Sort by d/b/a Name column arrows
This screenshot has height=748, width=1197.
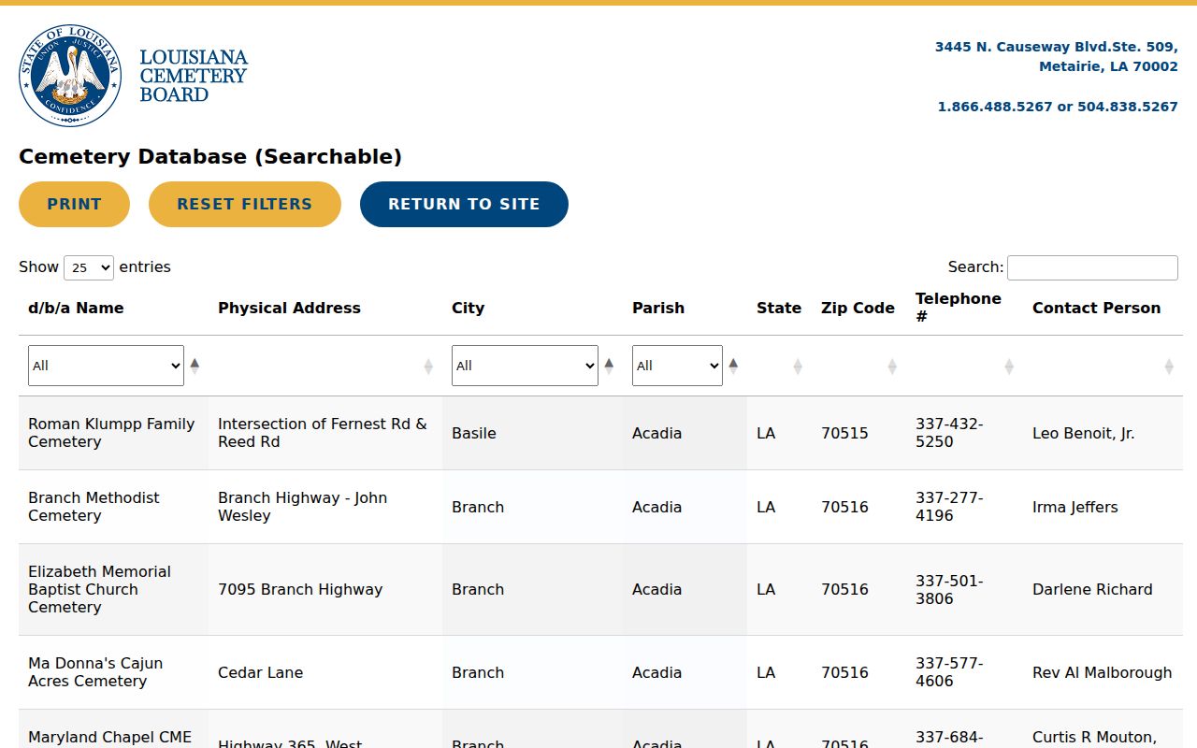point(195,366)
